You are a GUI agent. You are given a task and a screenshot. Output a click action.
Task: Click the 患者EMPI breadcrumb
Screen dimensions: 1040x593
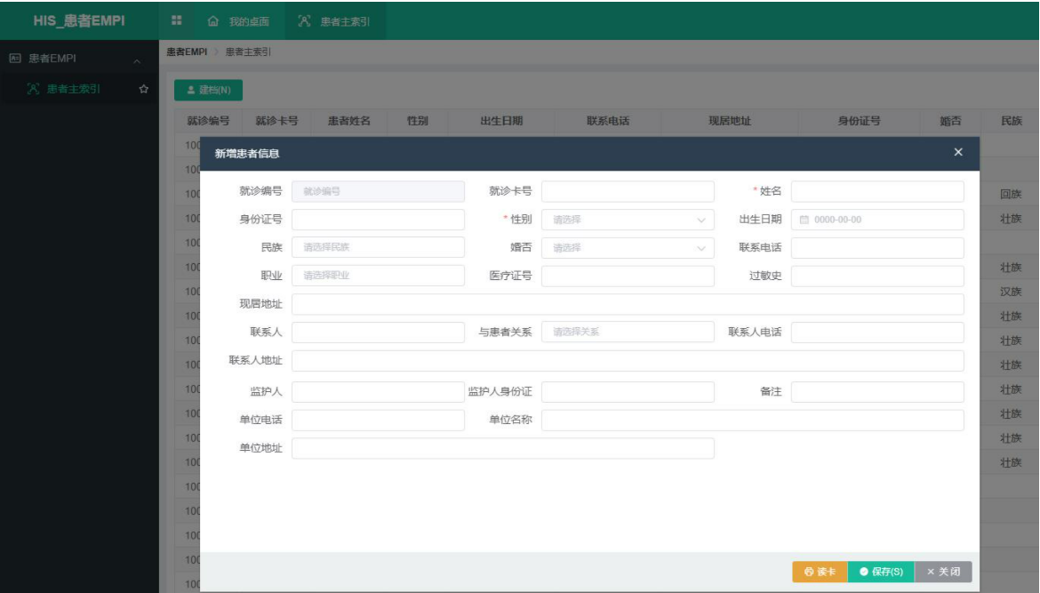tap(187, 52)
